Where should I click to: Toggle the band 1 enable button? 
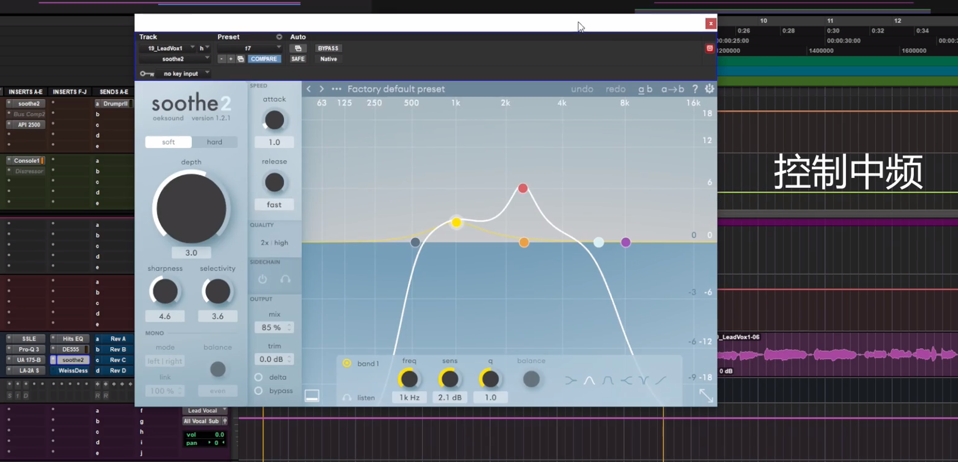347,363
